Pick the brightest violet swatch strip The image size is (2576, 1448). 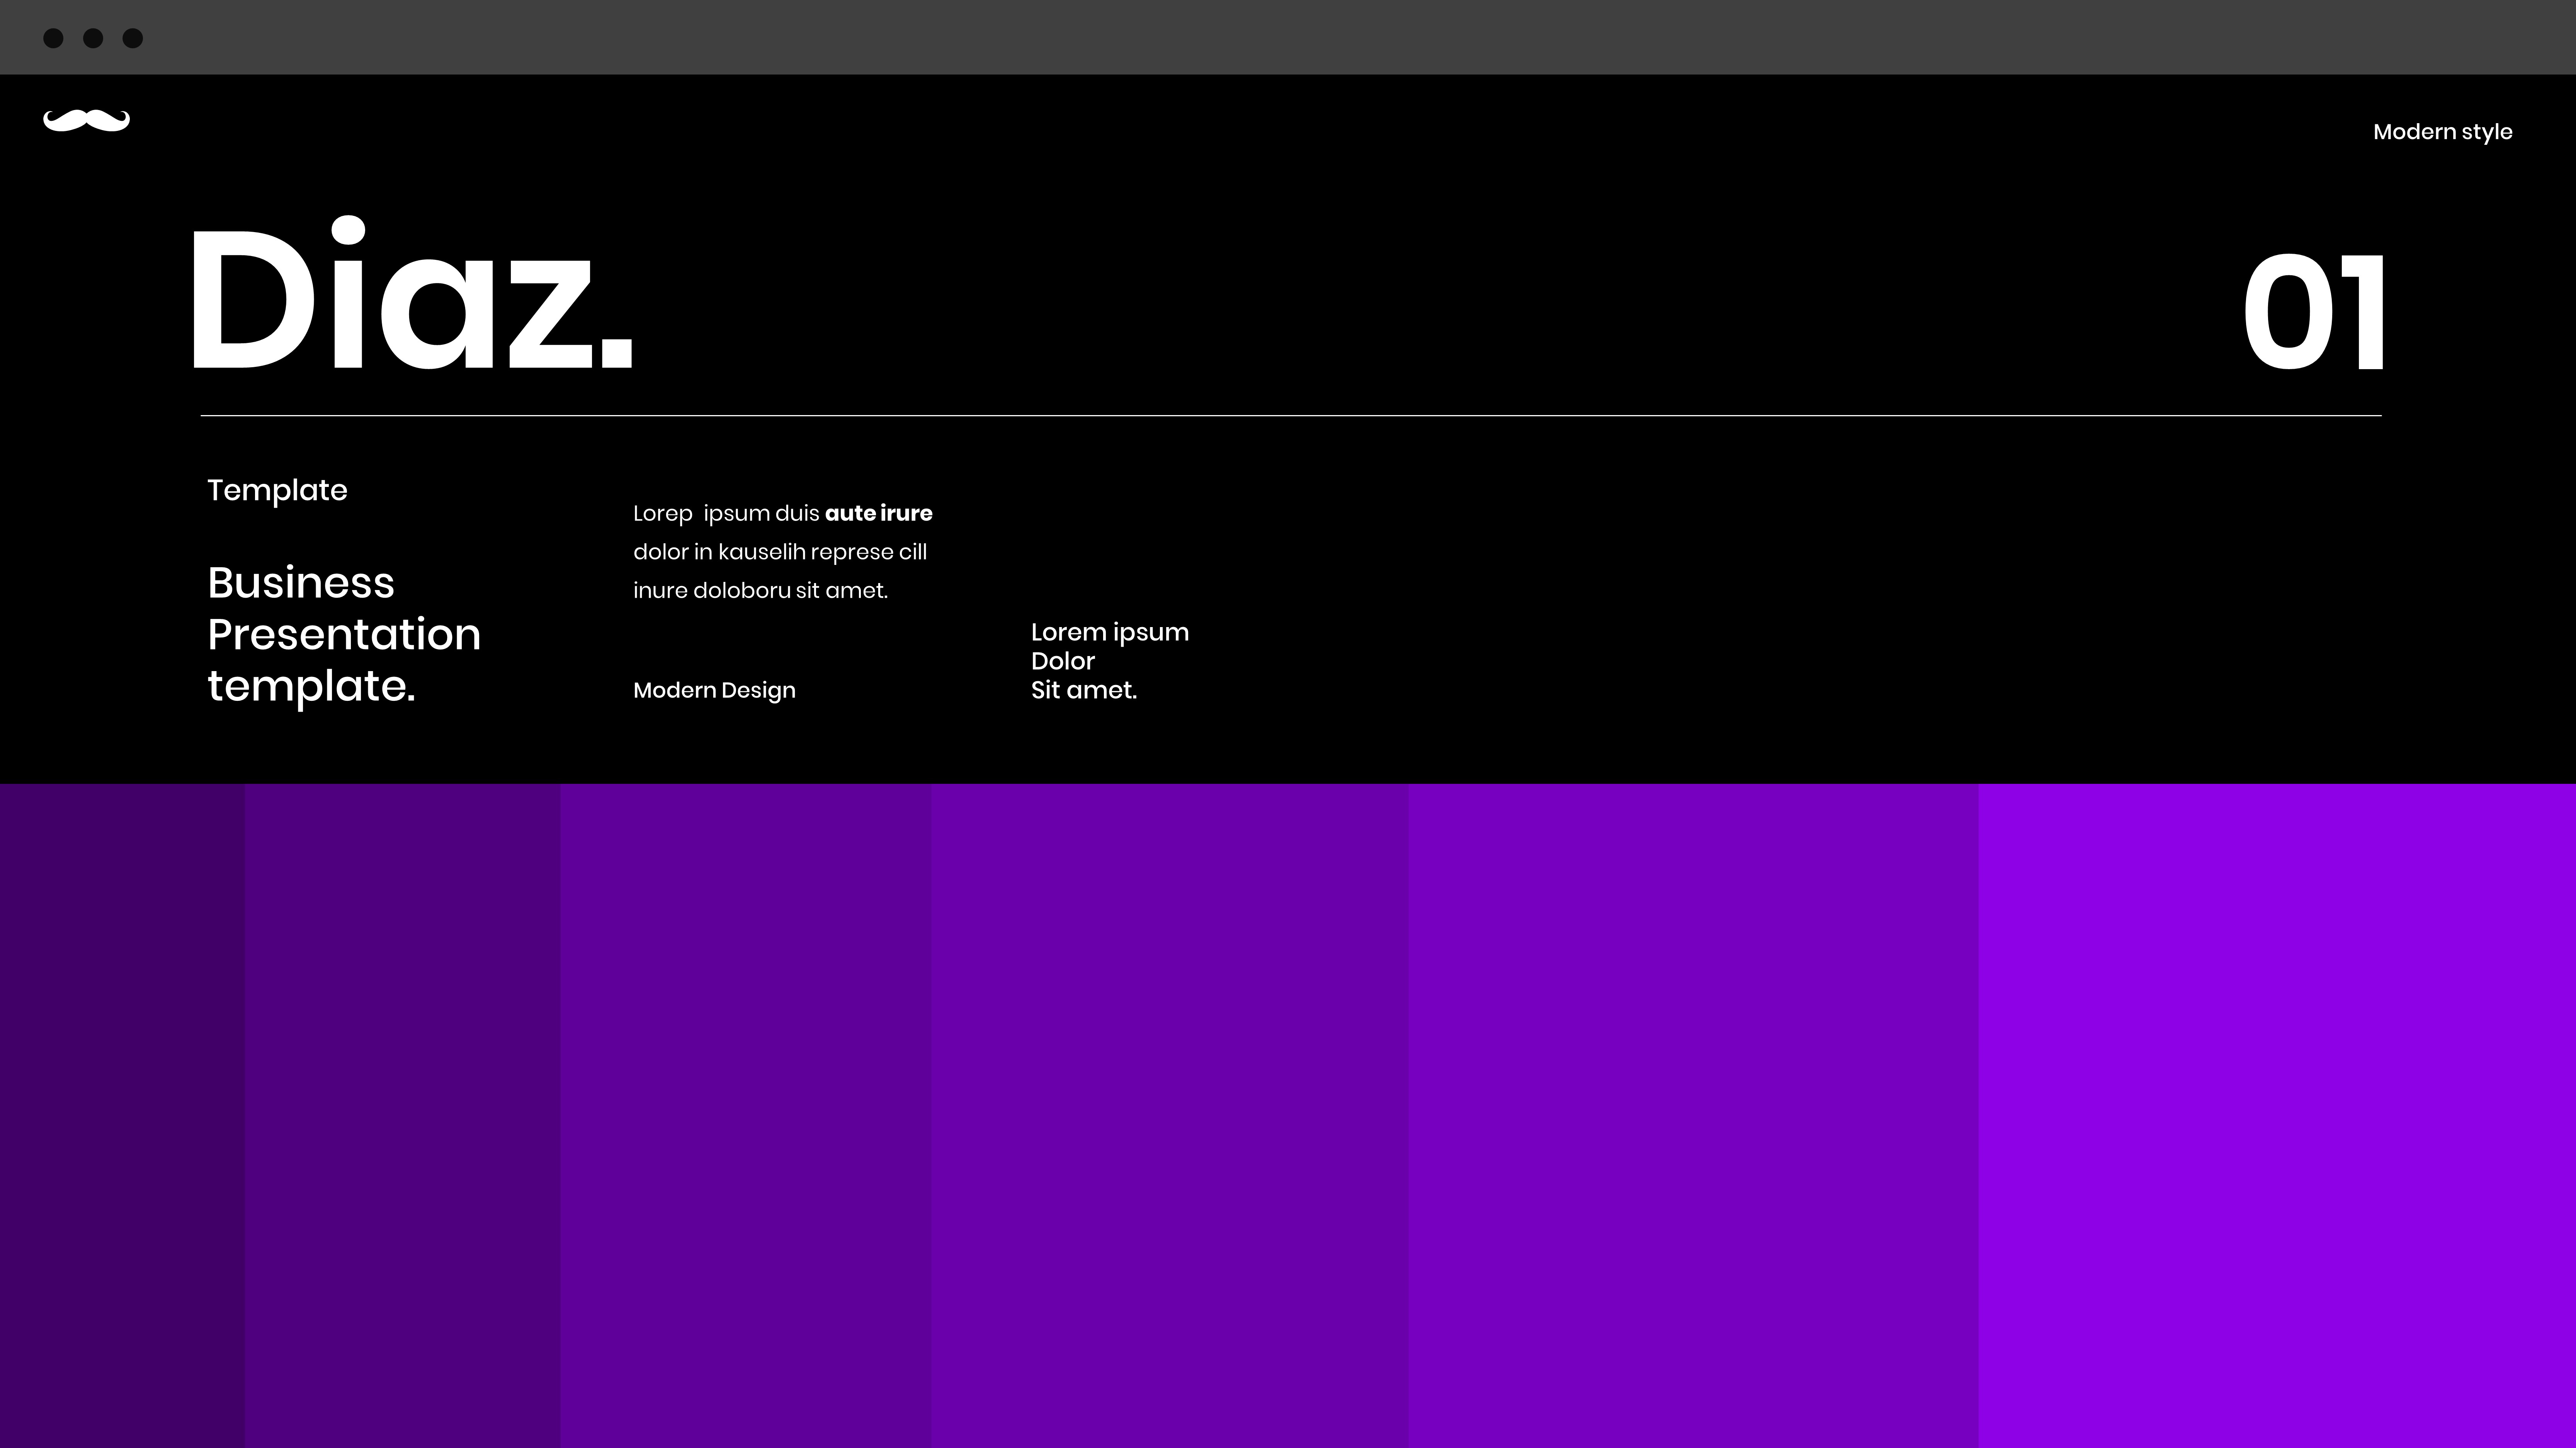2276,1114
